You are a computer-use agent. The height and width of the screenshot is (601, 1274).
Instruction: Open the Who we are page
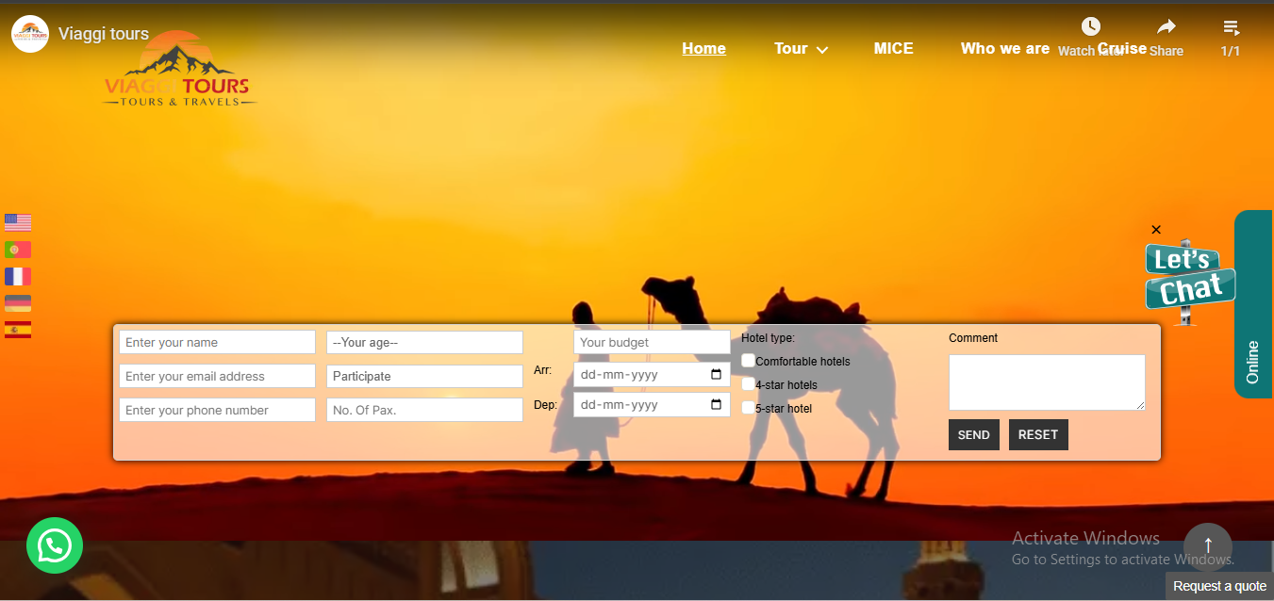point(1004,49)
